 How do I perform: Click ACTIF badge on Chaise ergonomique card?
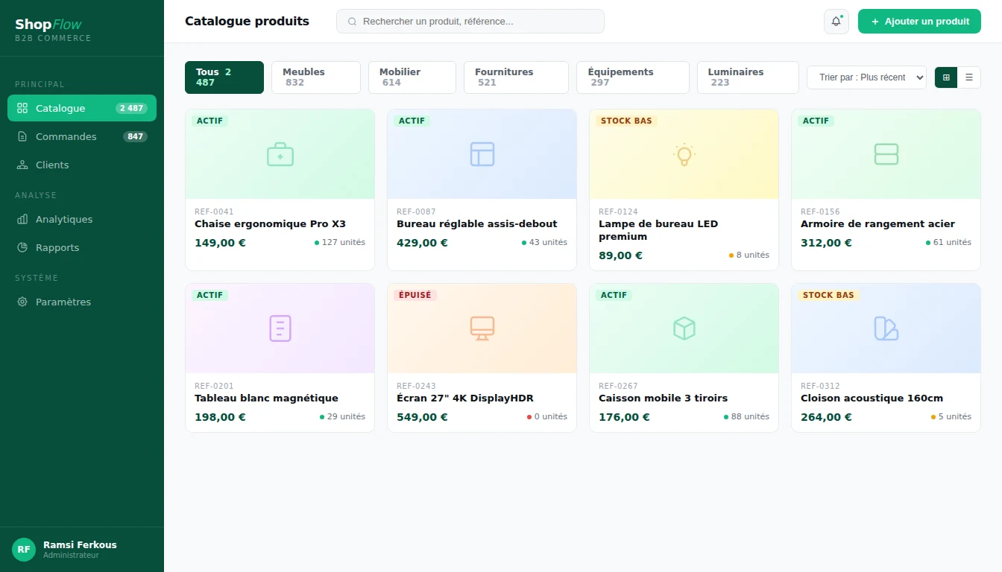[x=209, y=121]
